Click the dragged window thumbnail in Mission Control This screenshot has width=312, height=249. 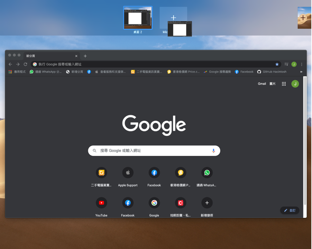pos(180,29)
